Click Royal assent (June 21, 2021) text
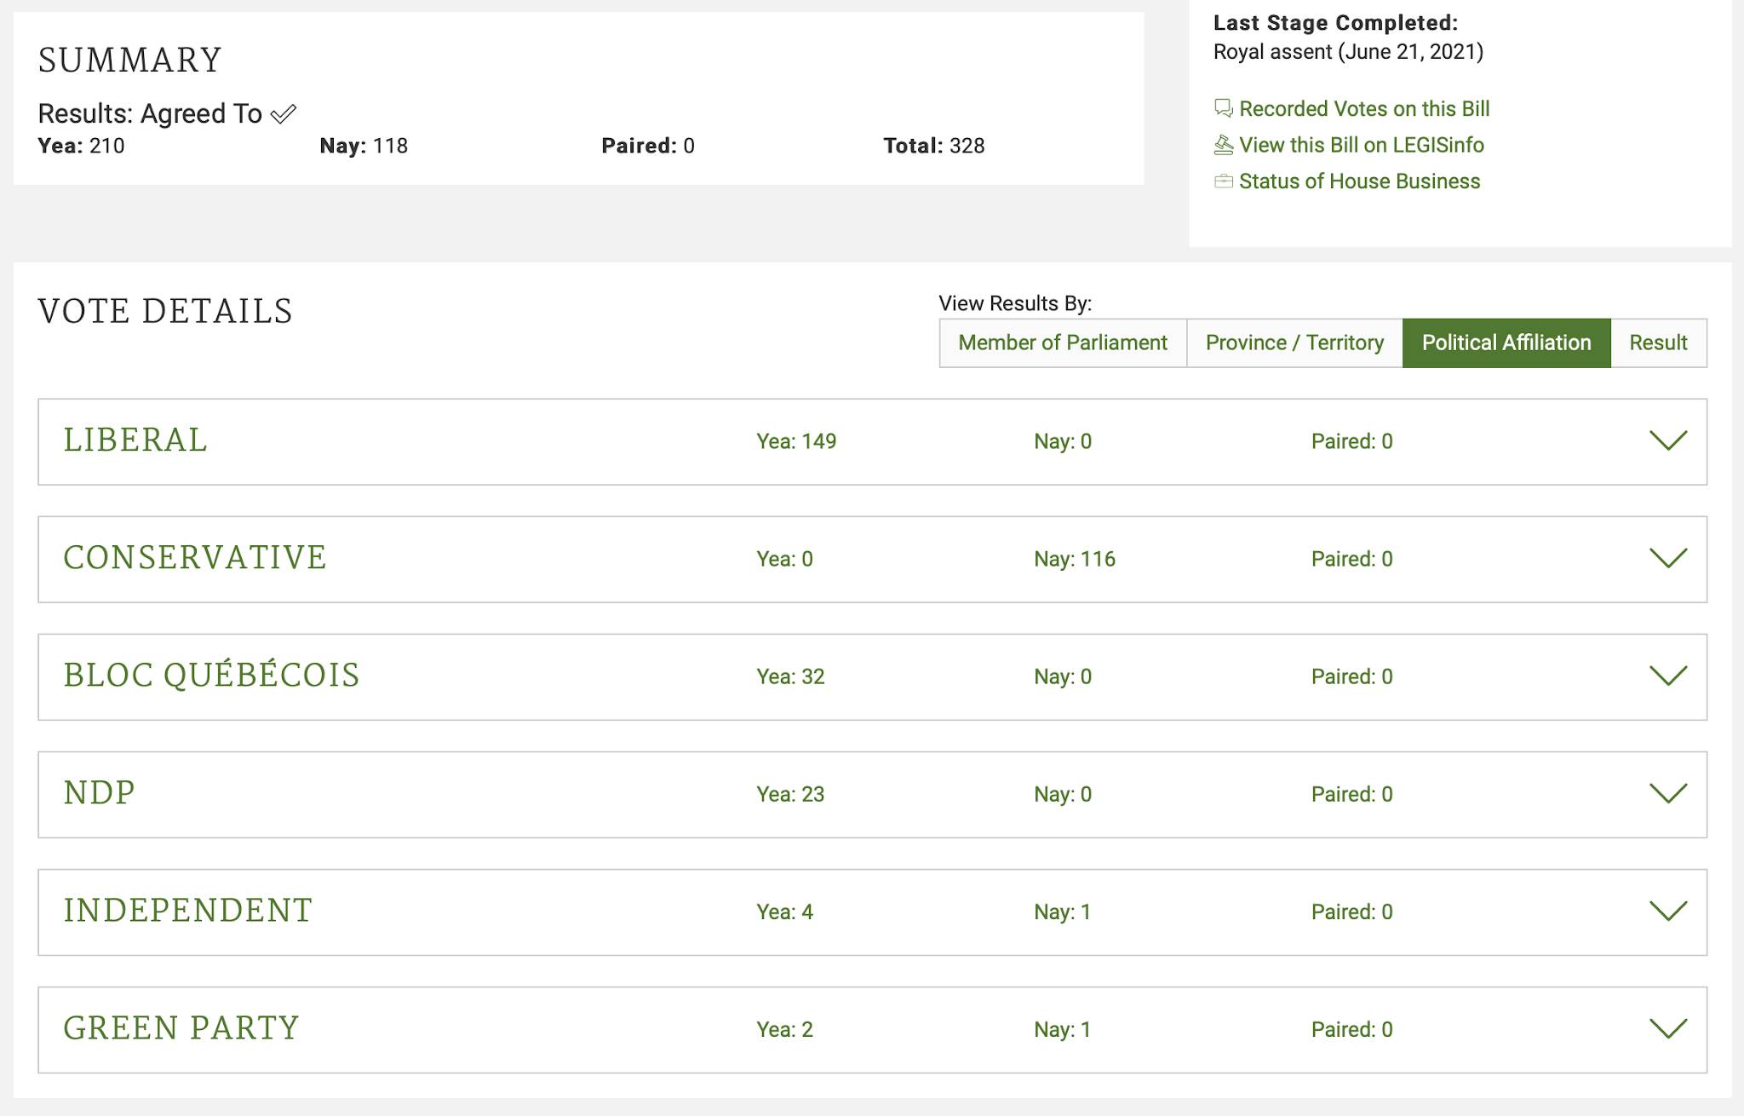1744x1116 pixels. (1348, 52)
